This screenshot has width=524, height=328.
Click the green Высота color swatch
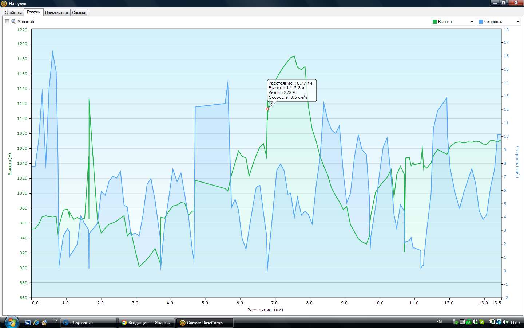tap(434, 22)
